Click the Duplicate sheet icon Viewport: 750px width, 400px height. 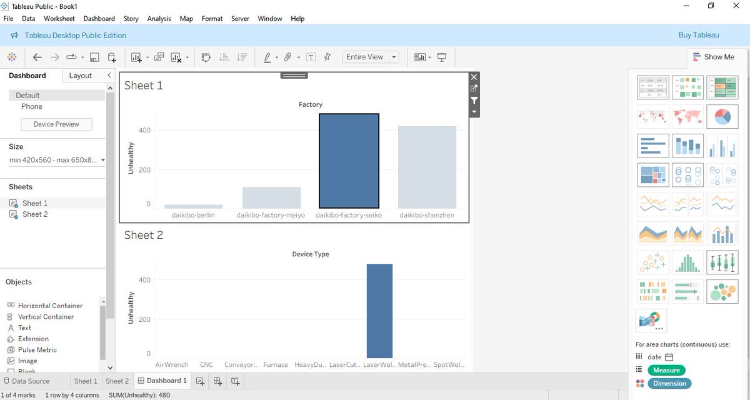click(159, 57)
